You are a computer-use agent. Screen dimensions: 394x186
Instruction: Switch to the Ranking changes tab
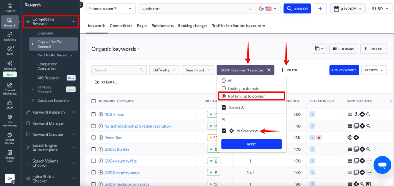pyautogui.click(x=192, y=26)
